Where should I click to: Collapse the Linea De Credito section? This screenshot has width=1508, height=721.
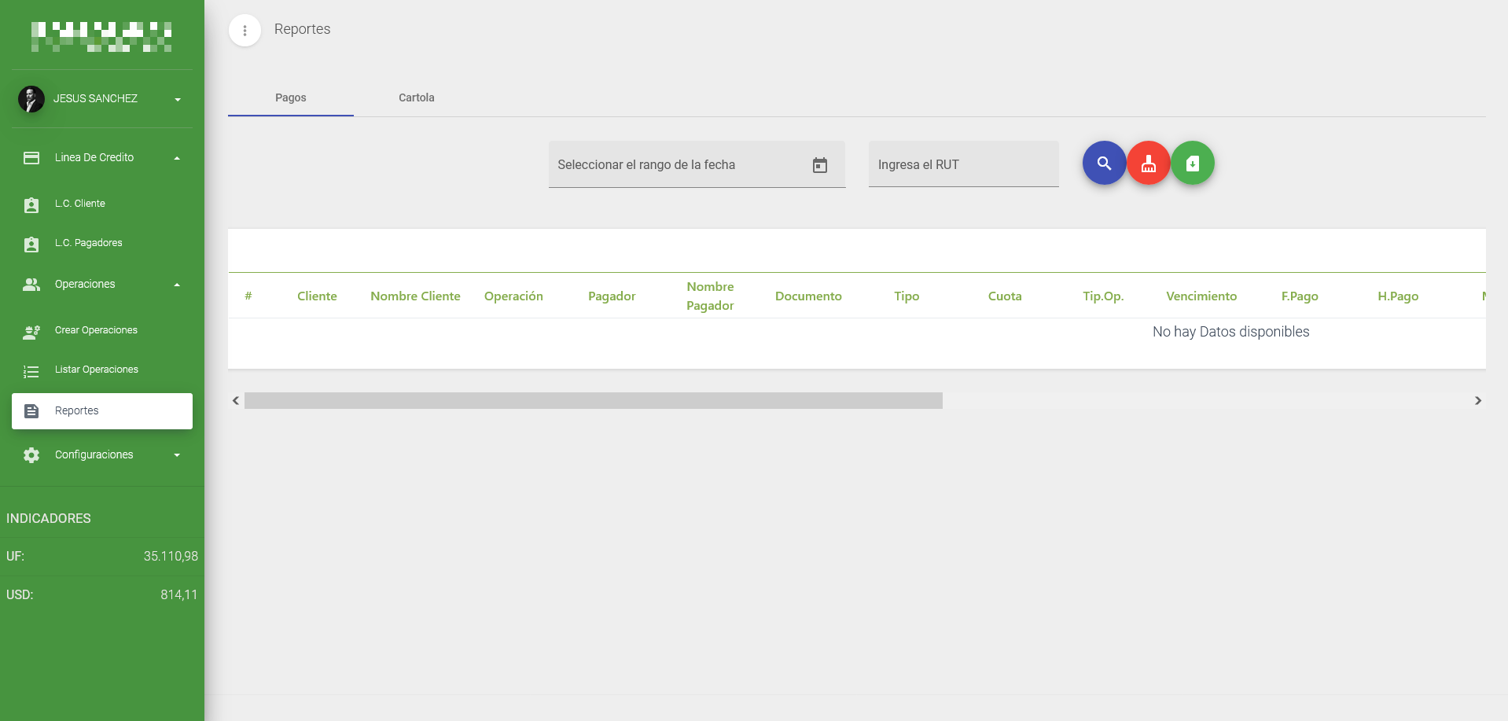[x=177, y=158]
